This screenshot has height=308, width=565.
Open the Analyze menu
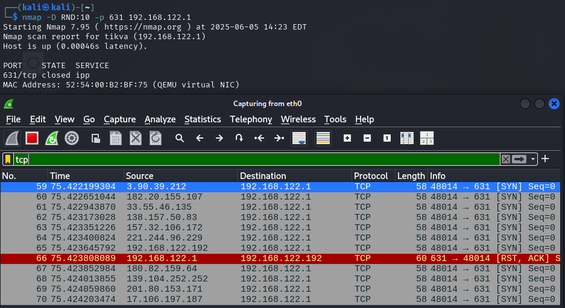(160, 119)
